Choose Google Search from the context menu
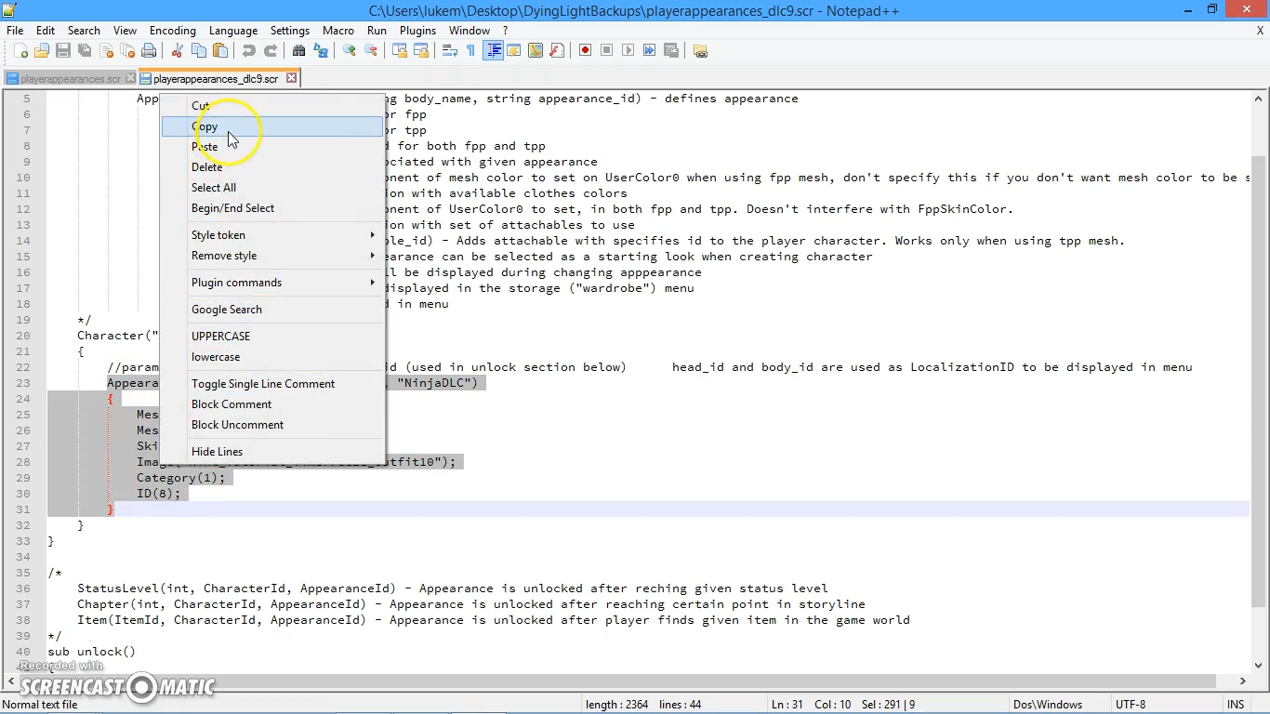This screenshot has width=1270, height=714. 272,310
